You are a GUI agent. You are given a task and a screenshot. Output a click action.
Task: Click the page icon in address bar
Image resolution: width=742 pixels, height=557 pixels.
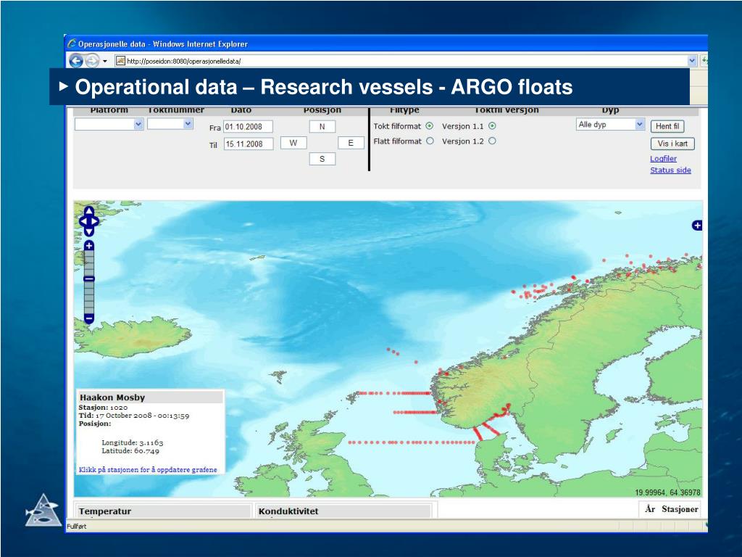121,61
